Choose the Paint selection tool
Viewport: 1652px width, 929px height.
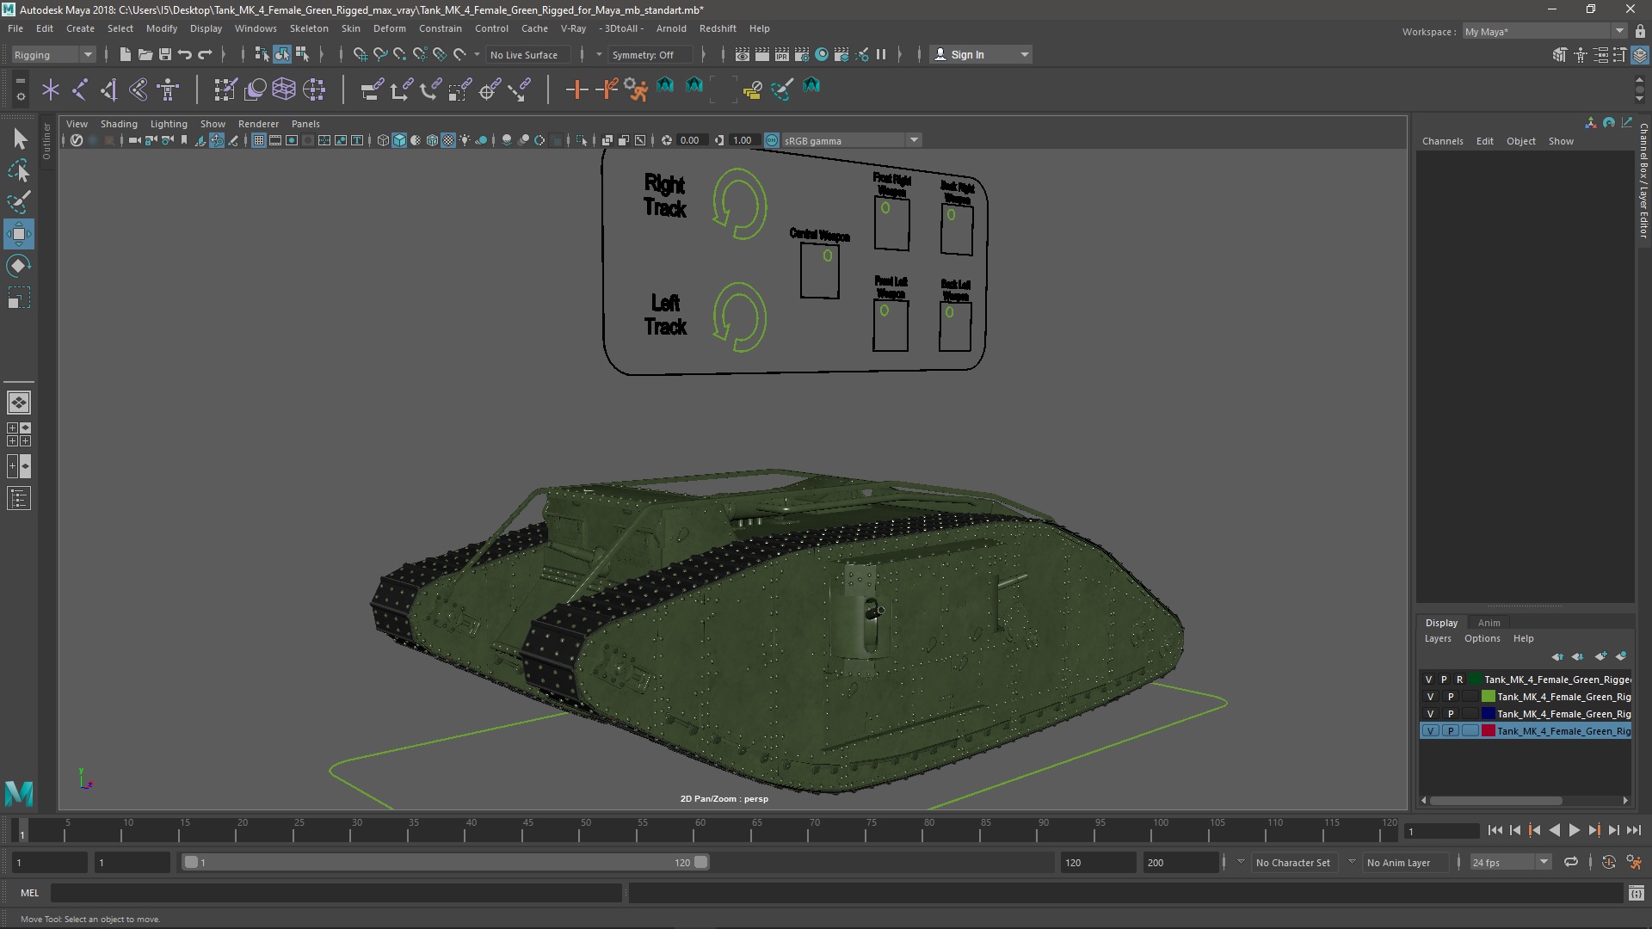pyautogui.click(x=19, y=203)
